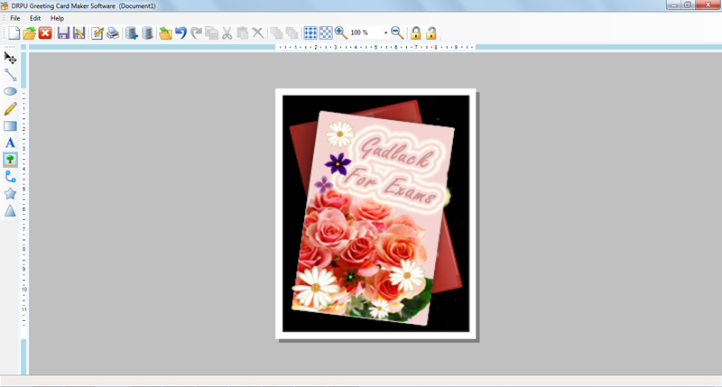722x387 pixels.
Task: Click the horizontal ruler above canvas
Action: (375, 47)
